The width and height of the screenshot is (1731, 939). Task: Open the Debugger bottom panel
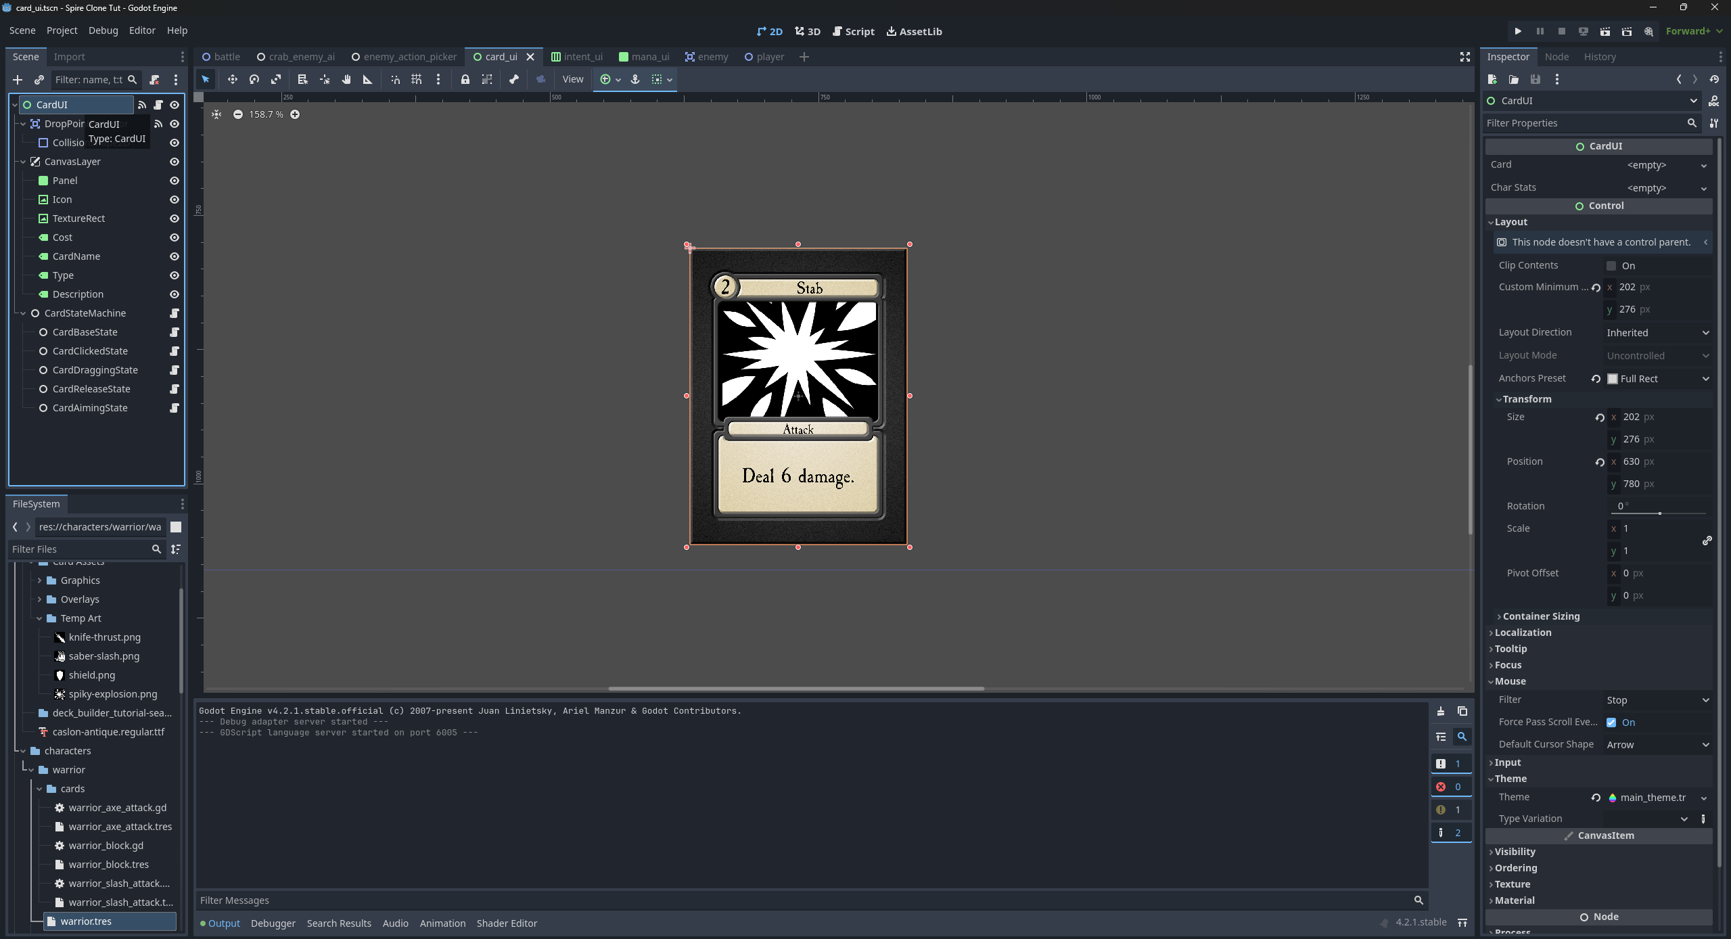(x=273, y=923)
